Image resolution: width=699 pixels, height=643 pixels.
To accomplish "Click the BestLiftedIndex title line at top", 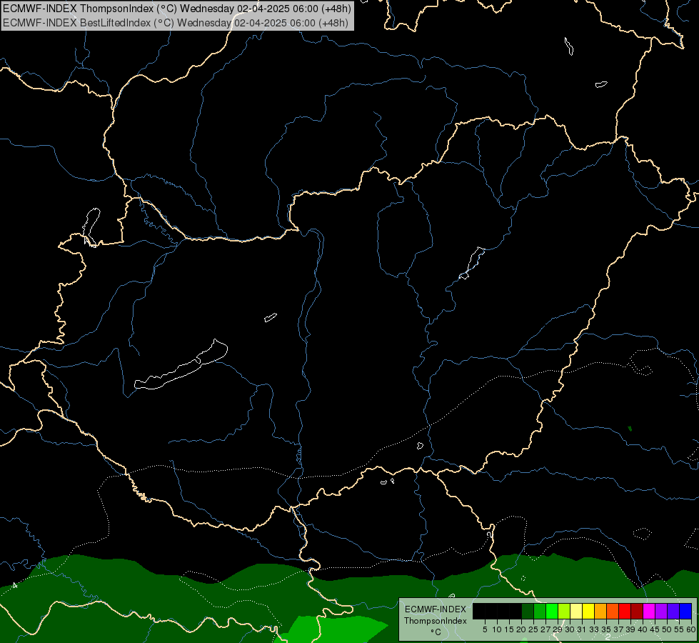I will point(176,23).
